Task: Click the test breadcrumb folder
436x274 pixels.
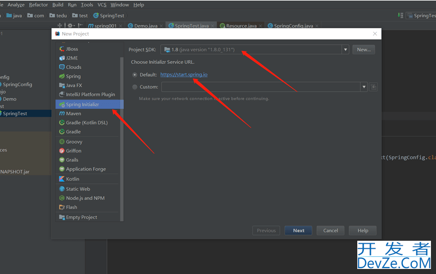Action: (x=80, y=16)
